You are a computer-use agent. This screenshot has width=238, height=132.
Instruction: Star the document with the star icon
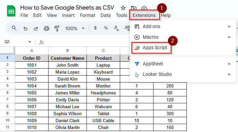[123, 8]
